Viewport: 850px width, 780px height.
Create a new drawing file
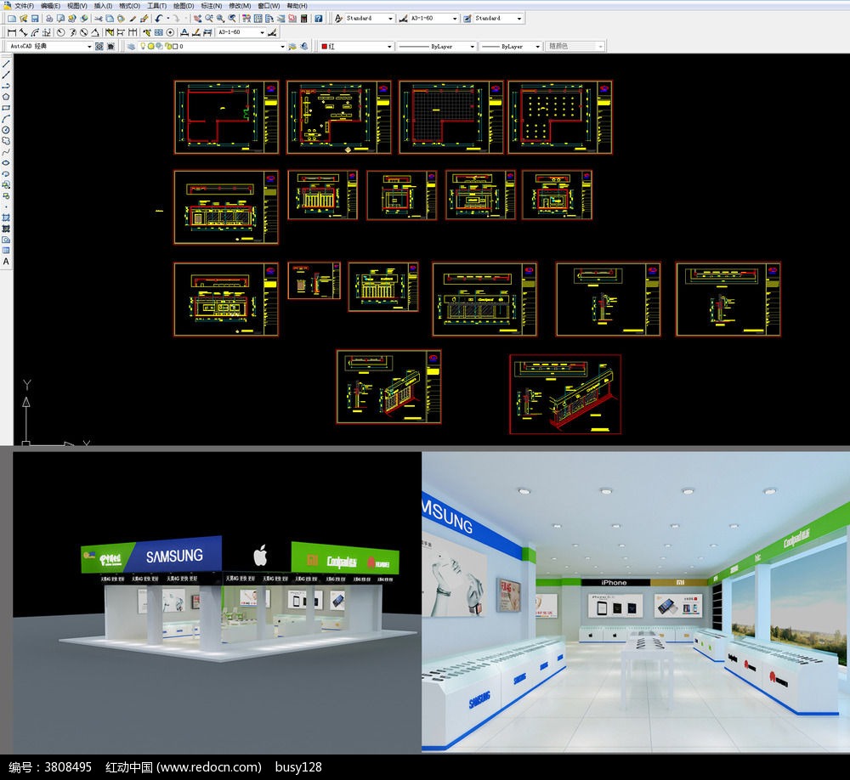click(x=12, y=19)
